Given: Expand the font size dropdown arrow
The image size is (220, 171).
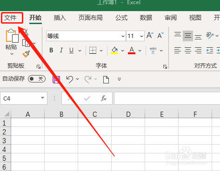Looking at the screenshot, I should pos(141,36).
